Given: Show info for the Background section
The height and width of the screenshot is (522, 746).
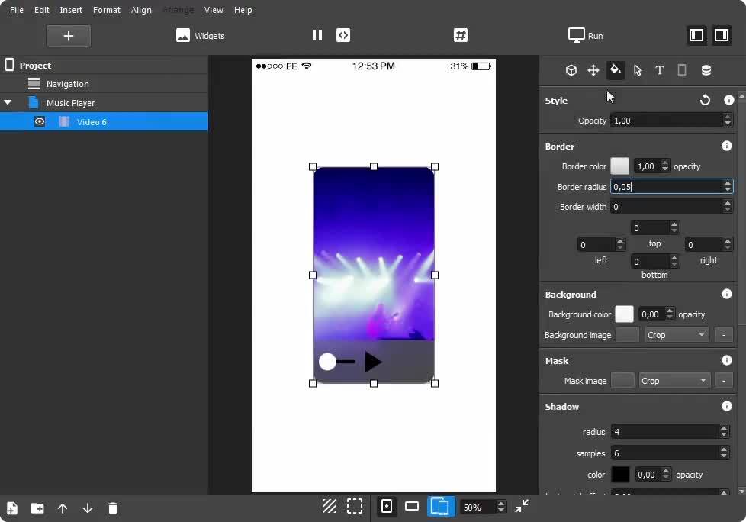Looking at the screenshot, I should pyautogui.click(x=726, y=294).
